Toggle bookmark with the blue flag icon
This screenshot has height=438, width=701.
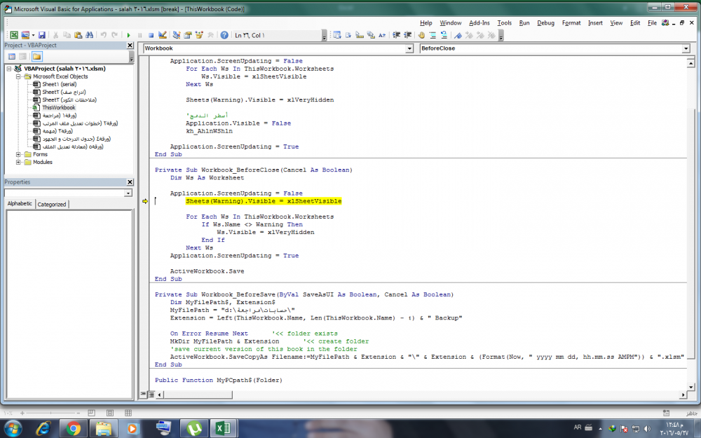[458, 35]
